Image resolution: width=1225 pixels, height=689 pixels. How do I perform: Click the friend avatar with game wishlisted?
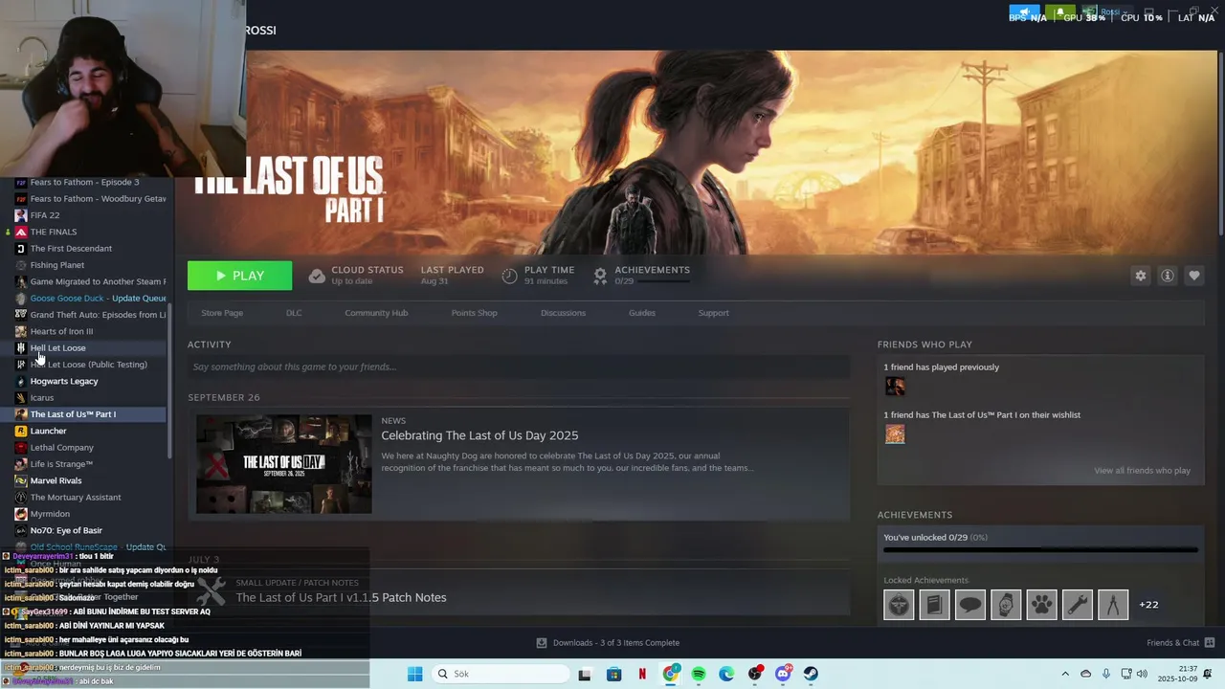[x=895, y=434]
